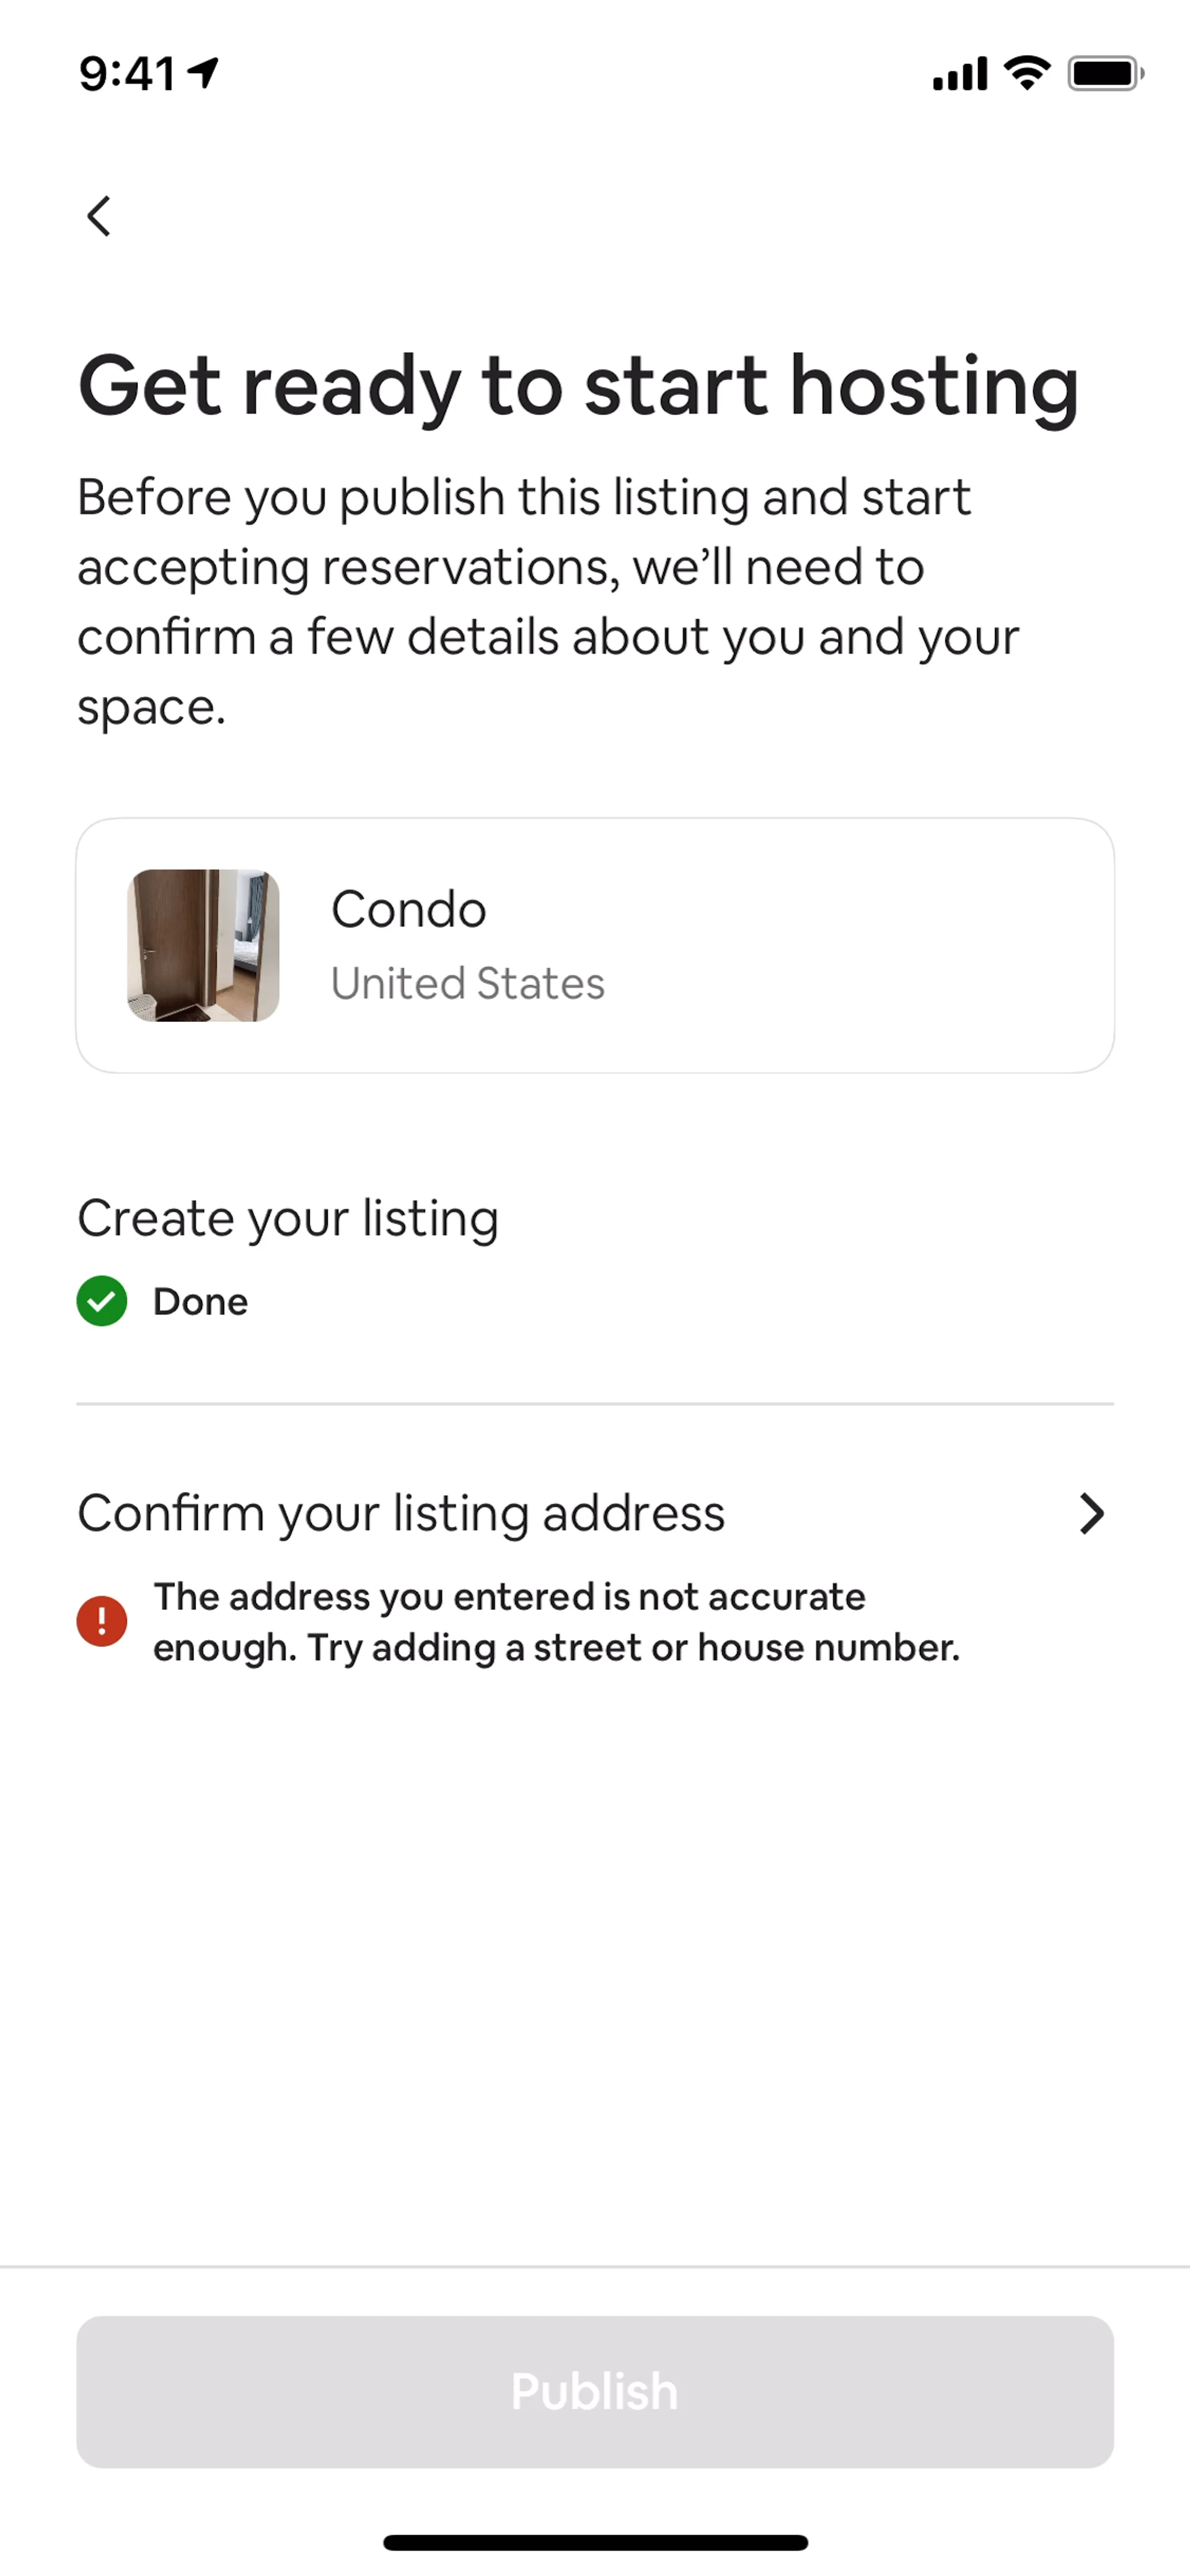
Task: Click the red address error alert icon
Action: (x=102, y=1621)
